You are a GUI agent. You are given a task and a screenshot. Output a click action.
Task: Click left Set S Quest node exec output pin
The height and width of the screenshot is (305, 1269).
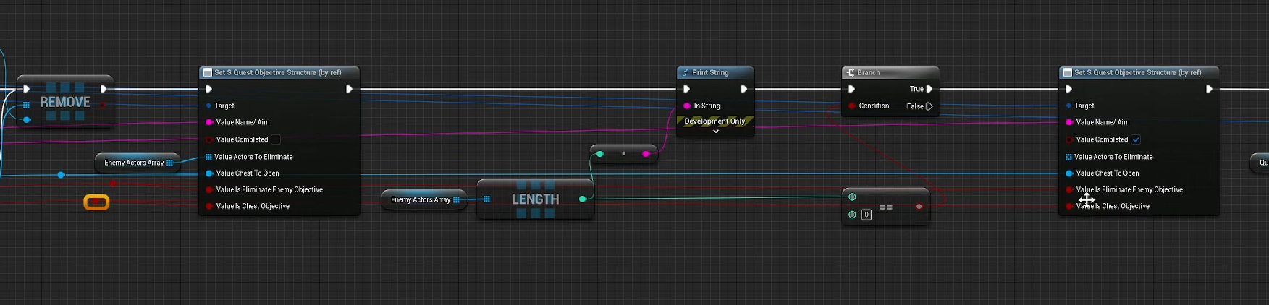pyautogui.click(x=349, y=89)
